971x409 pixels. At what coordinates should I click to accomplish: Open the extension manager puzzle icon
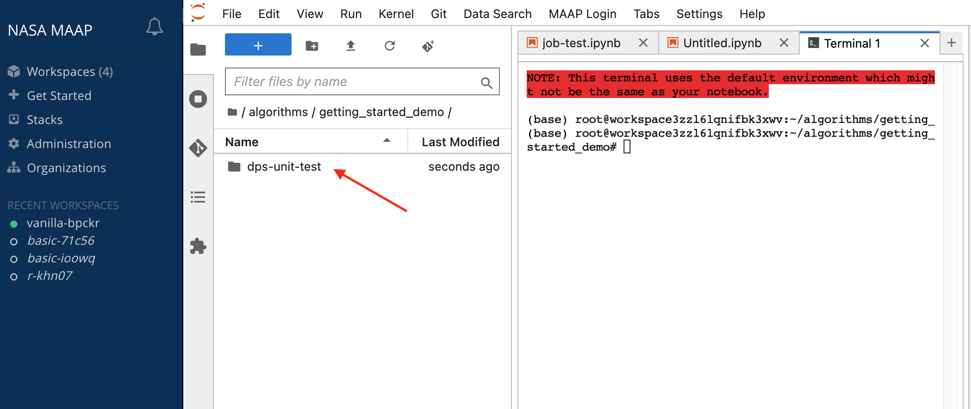click(198, 246)
